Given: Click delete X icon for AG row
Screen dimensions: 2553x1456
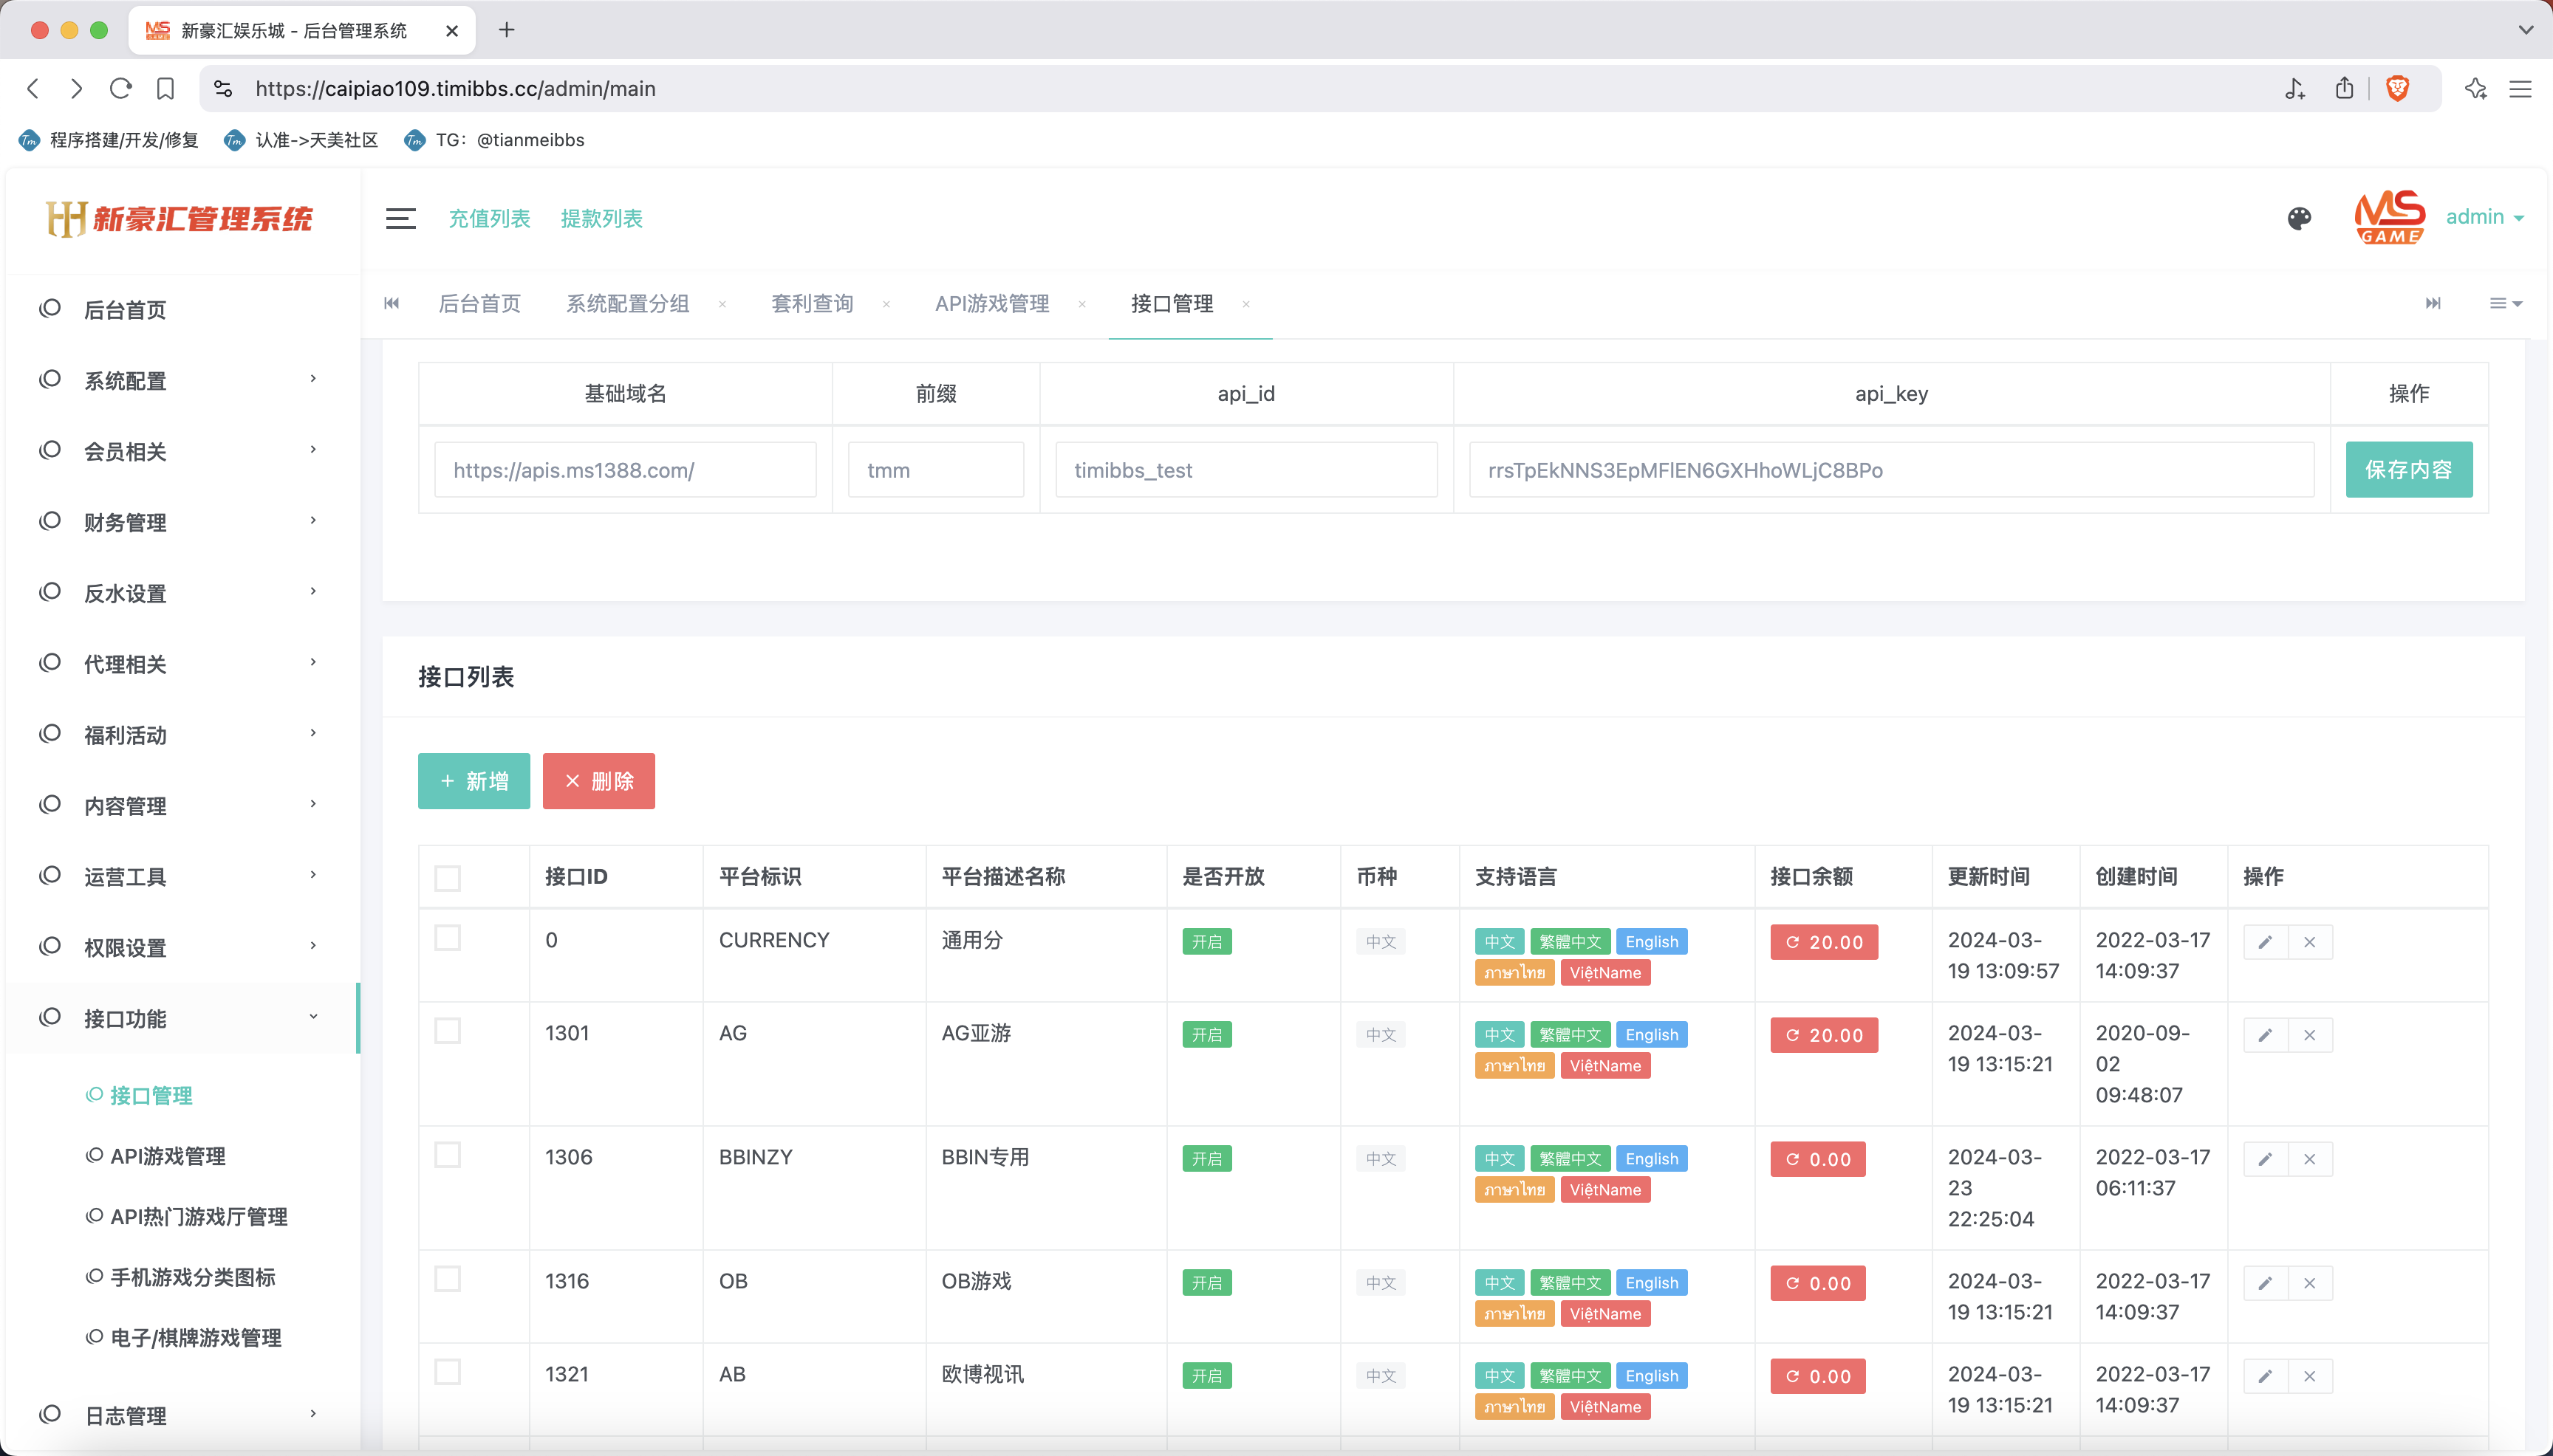Looking at the screenshot, I should [2310, 1035].
